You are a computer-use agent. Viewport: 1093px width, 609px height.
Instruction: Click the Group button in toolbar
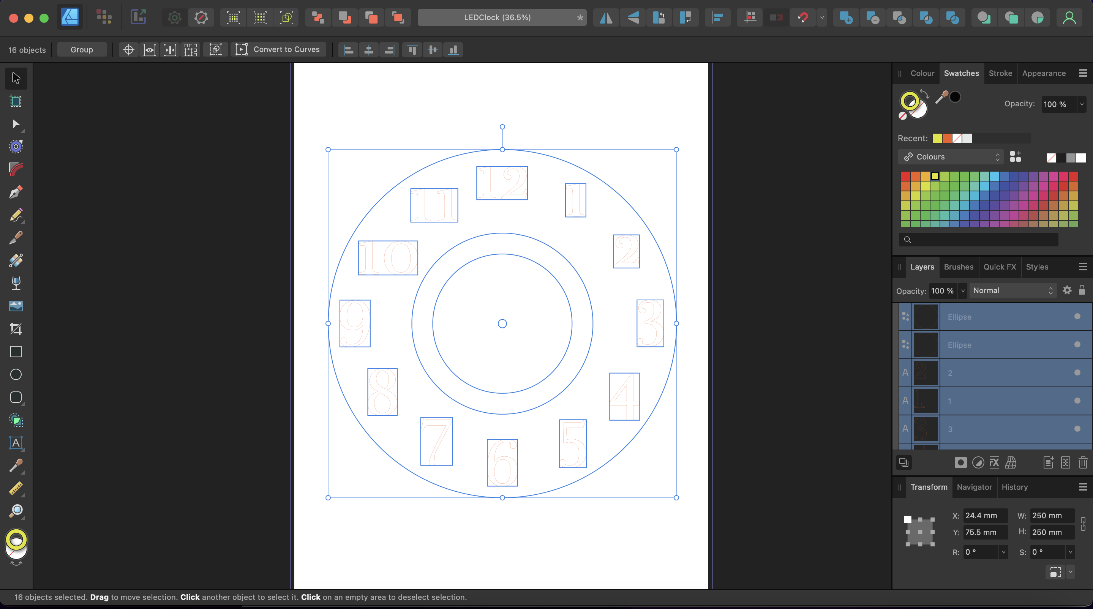82,49
